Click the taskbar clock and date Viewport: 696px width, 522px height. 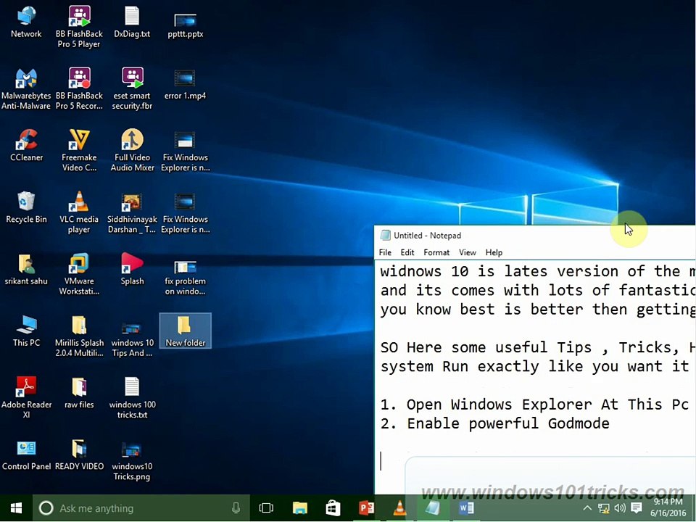pos(668,507)
